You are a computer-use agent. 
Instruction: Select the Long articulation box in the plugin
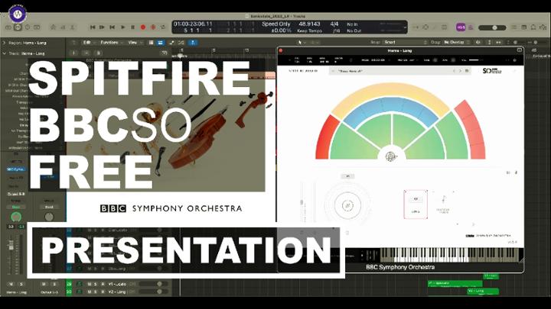click(416, 204)
